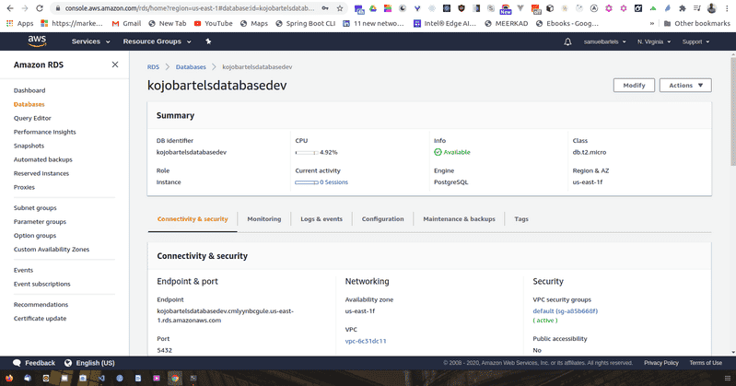
Task: Open Dashboard in the RDS sidebar
Action: pyautogui.click(x=29, y=90)
